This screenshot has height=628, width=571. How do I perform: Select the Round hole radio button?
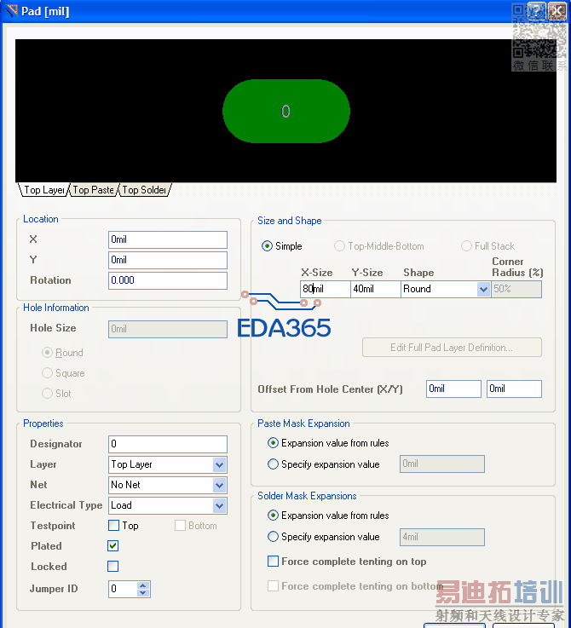(47, 353)
